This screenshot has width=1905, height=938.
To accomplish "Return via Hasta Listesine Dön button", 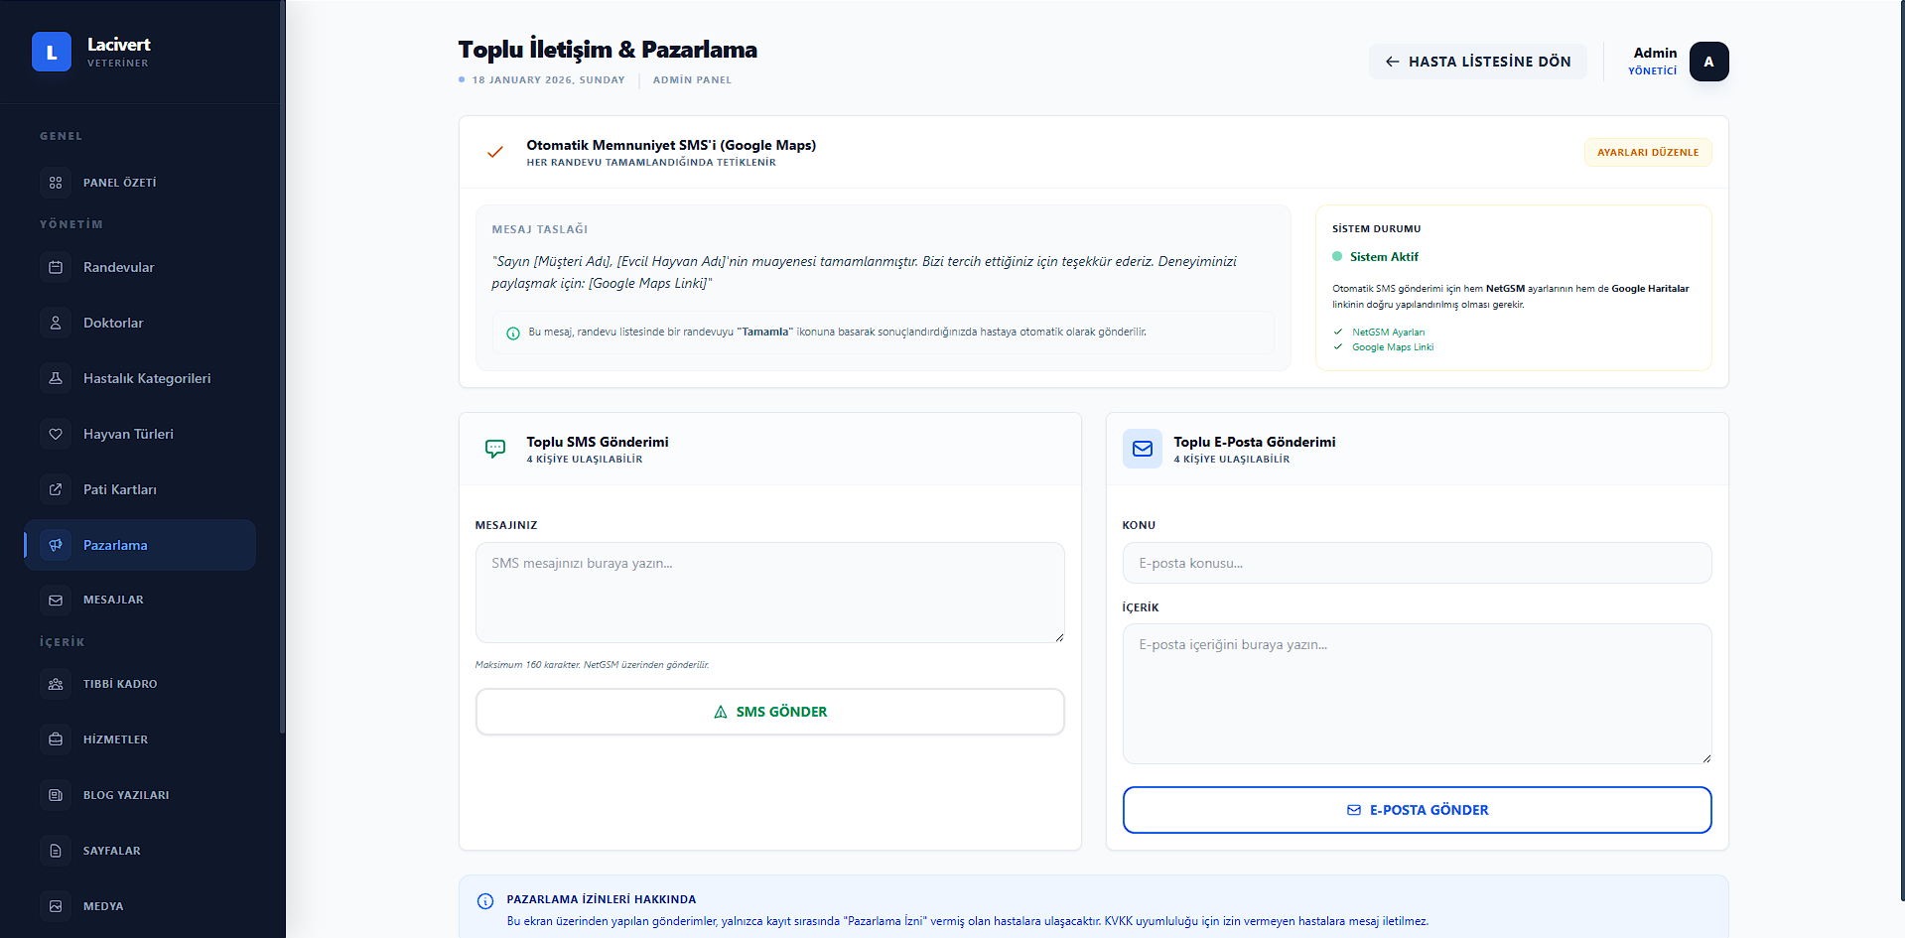I will point(1477,62).
